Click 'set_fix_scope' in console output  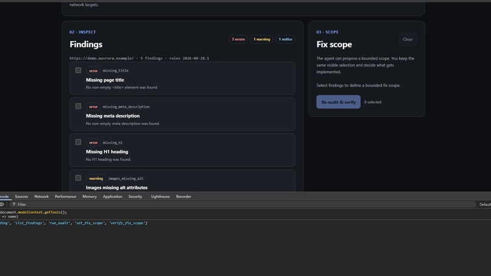click(x=89, y=223)
